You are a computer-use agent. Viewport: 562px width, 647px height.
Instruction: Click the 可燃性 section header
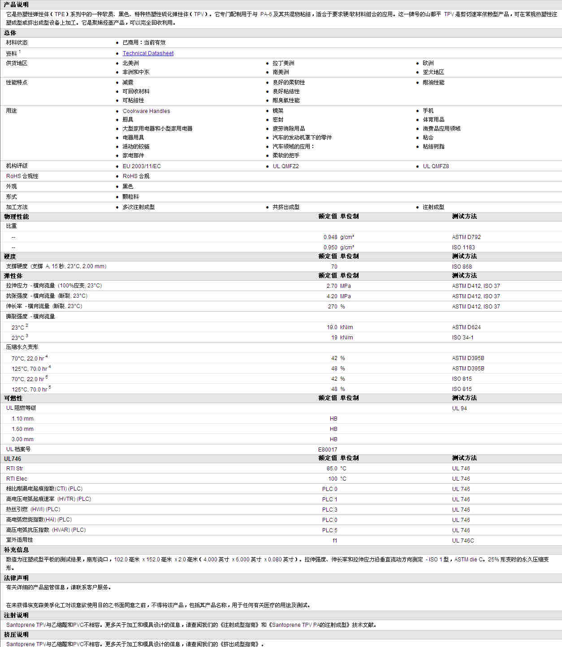[x=13, y=398]
